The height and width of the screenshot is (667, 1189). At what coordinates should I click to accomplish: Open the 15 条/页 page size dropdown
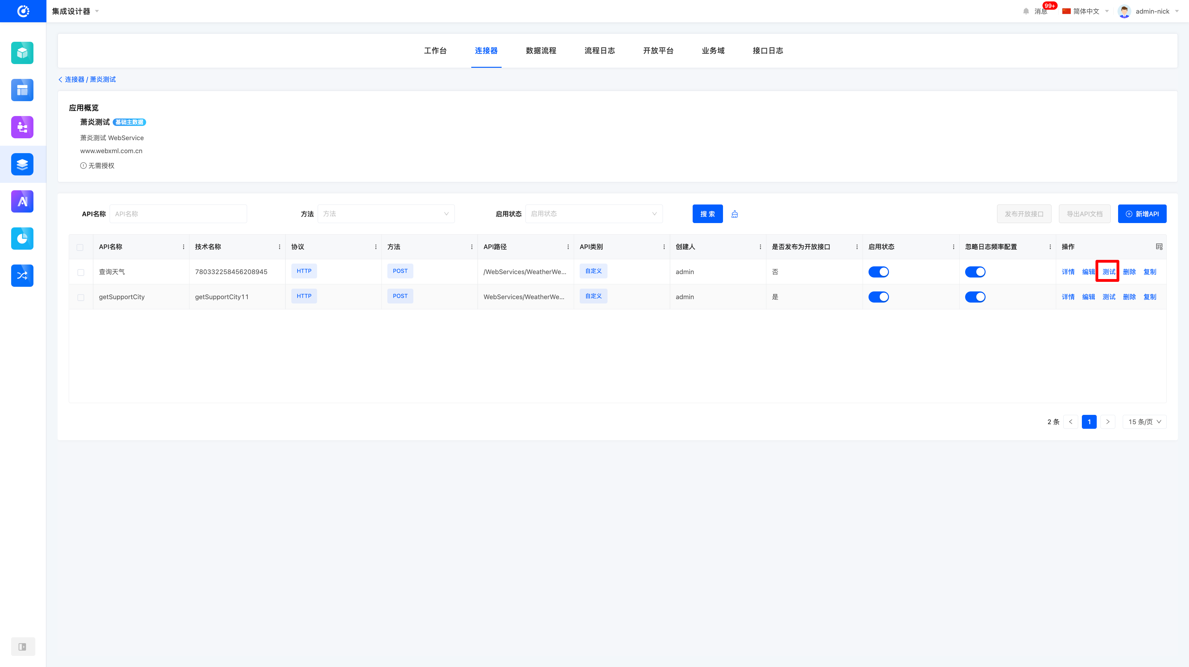1144,422
